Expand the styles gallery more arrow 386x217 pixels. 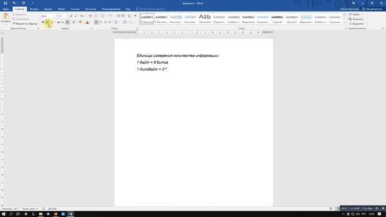pos(344,23)
